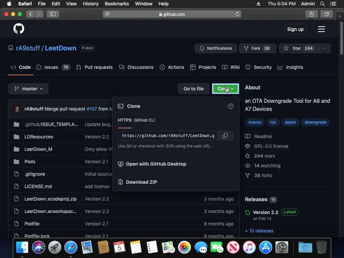344x258 pixels.
Task: Open Notification Center in menu bar
Action: pyautogui.click(x=333, y=4)
